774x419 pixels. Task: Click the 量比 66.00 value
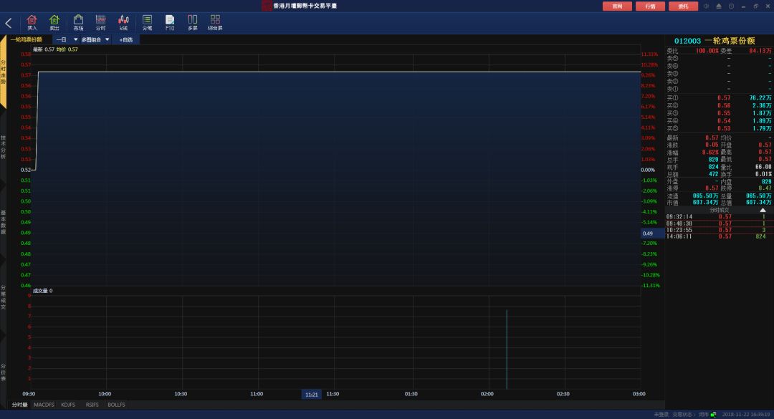coord(763,167)
